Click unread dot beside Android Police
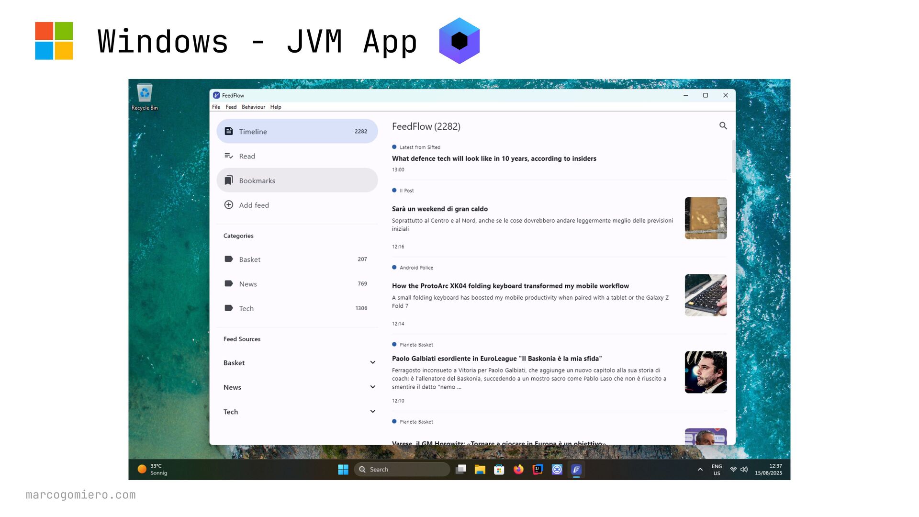Viewport: 919px width, 517px height. (394, 267)
